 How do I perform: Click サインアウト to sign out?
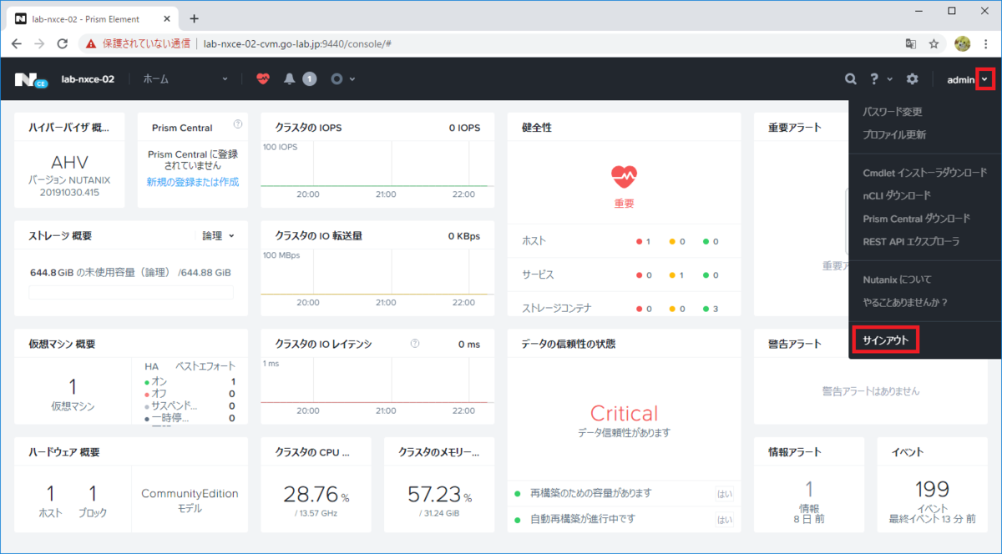pos(886,340)
